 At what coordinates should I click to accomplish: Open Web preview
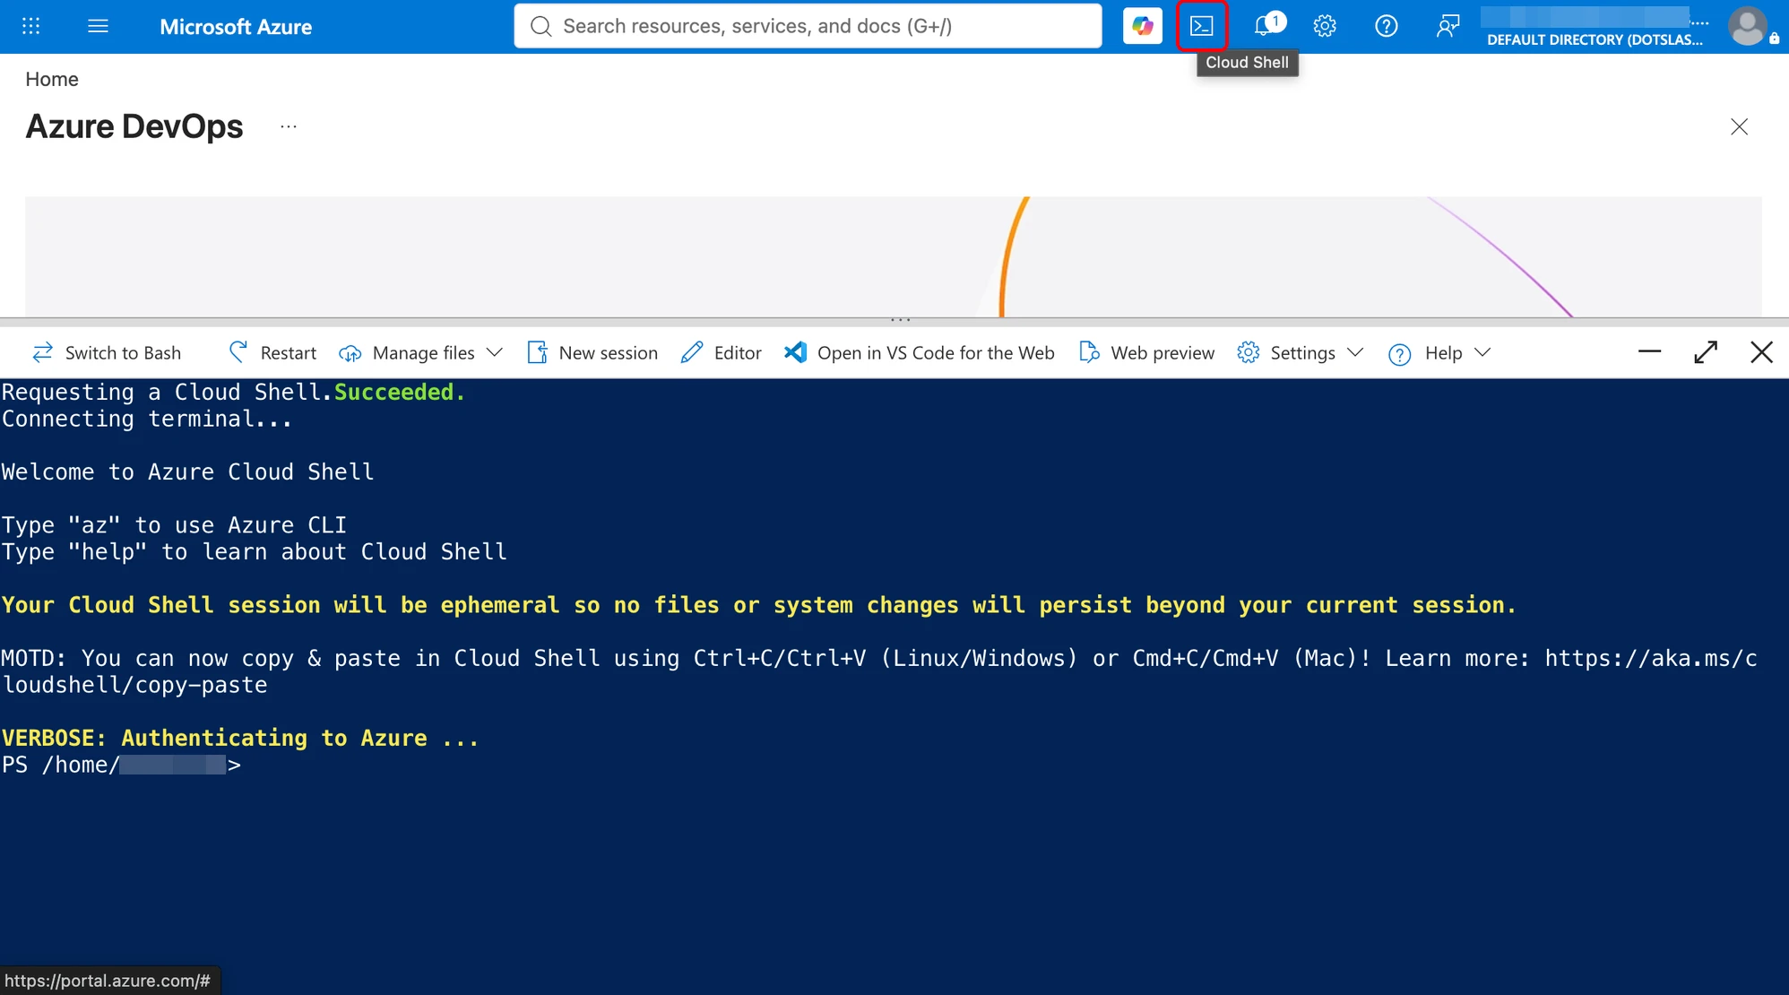(1147, 353)
